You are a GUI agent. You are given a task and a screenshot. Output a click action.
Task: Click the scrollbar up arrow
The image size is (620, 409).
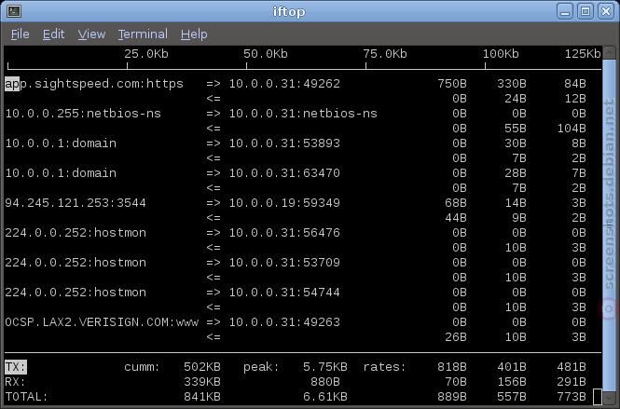click(x=610, y=52)
